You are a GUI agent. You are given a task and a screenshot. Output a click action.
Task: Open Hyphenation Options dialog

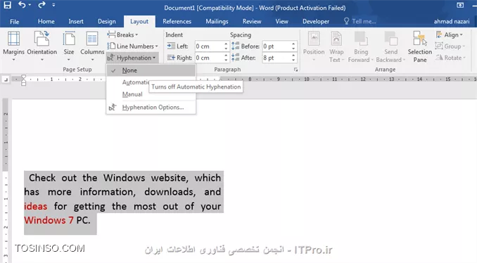(x=151, y=108)
